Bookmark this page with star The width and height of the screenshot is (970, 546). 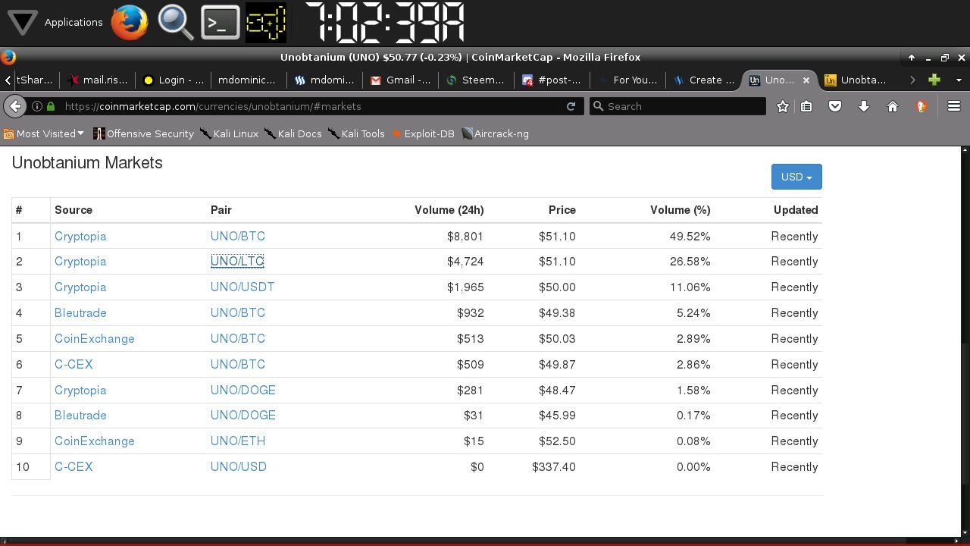pyautogui.click(x=783, y=106)
